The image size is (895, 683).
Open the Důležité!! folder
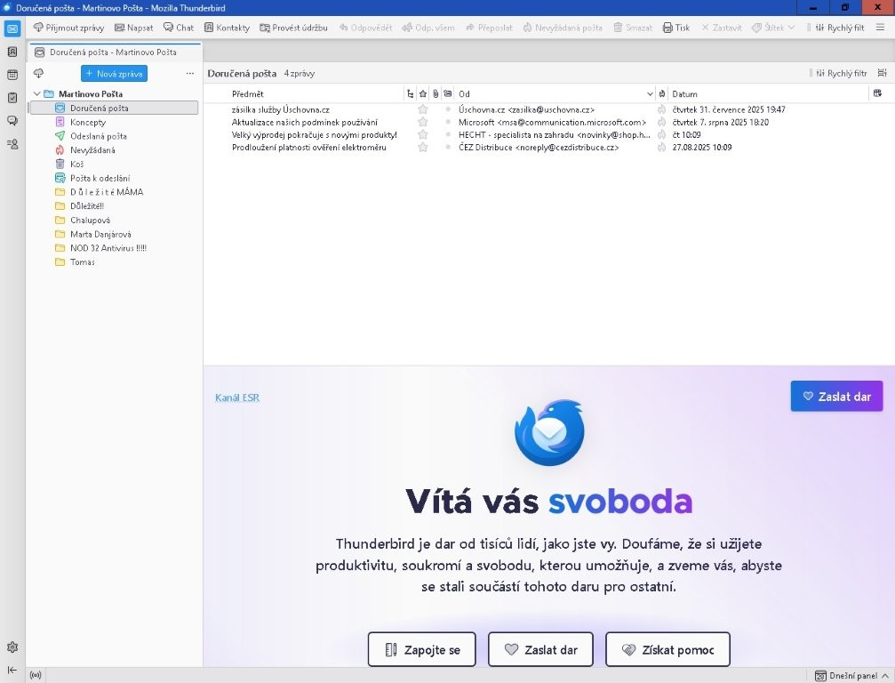(114, 206)
